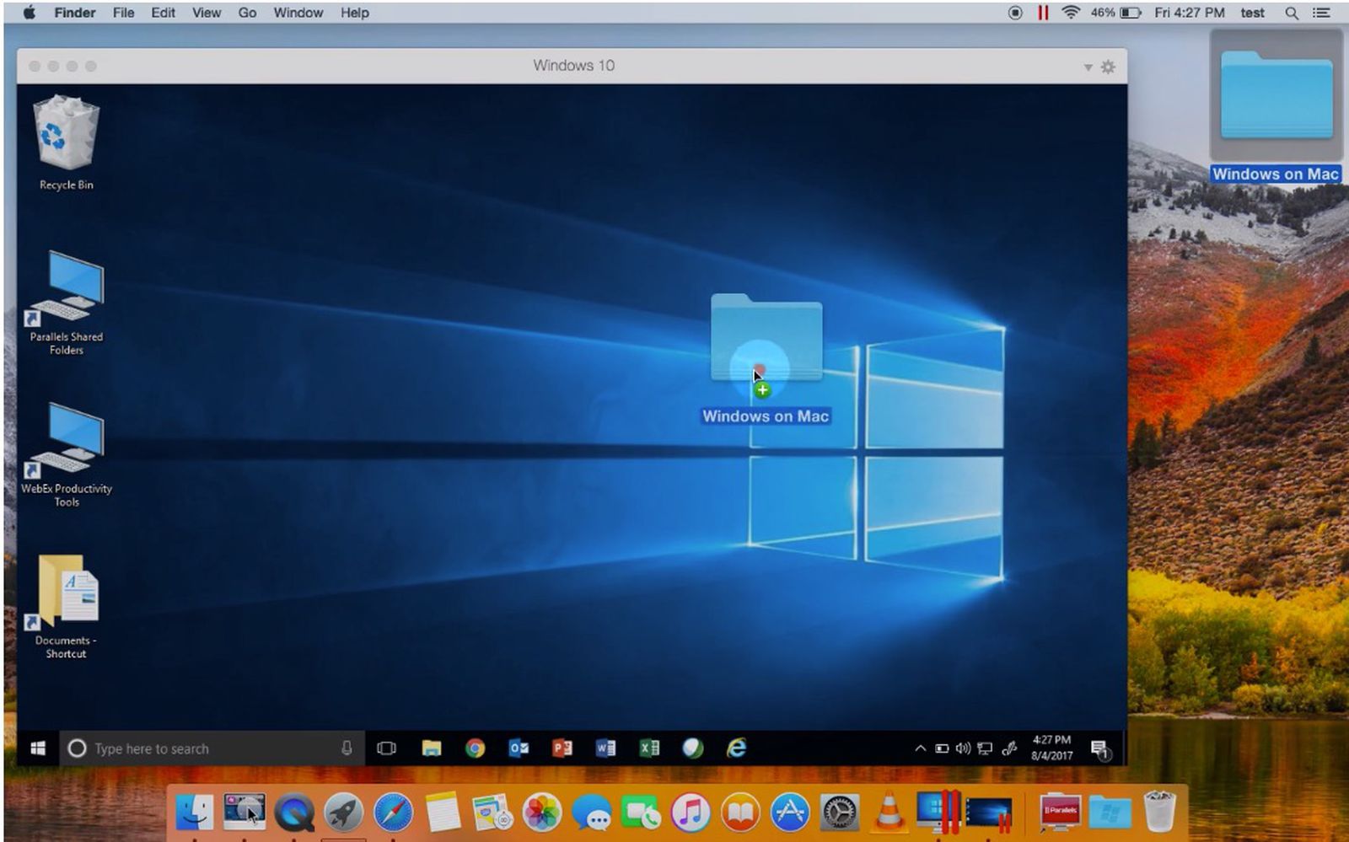Show hidden icons in Windows system tray
The height and width of the screenshot is (842, 1349).
click(920, 748)
